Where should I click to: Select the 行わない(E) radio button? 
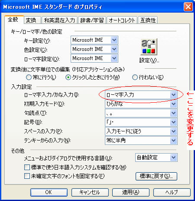click(x=135, y=77)
